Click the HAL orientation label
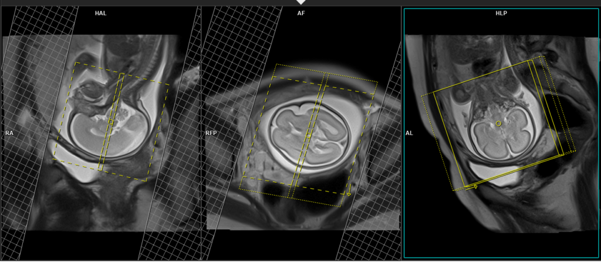 pyautogui.click(x=101, y=14)
